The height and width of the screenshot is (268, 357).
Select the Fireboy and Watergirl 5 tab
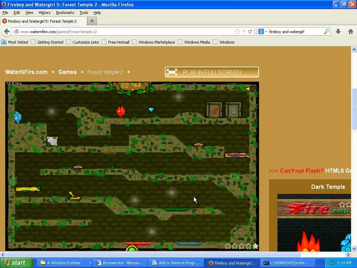(x=43, y=21)
